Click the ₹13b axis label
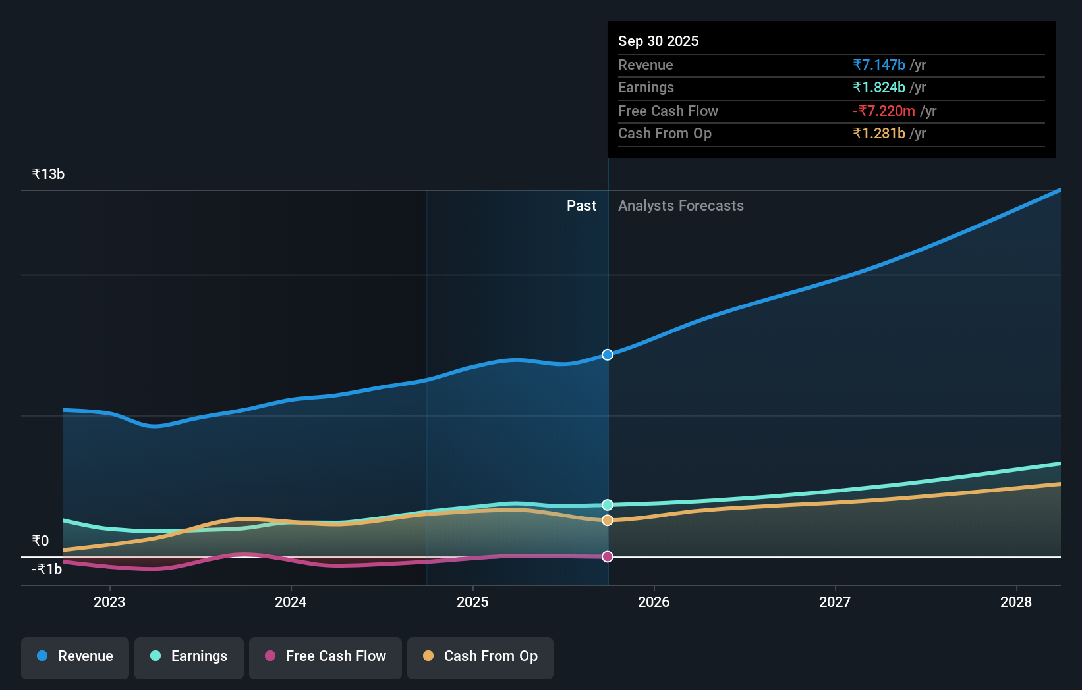 click(x=47, y=174)
